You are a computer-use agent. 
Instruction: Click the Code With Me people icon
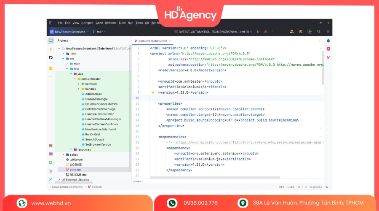291,32
